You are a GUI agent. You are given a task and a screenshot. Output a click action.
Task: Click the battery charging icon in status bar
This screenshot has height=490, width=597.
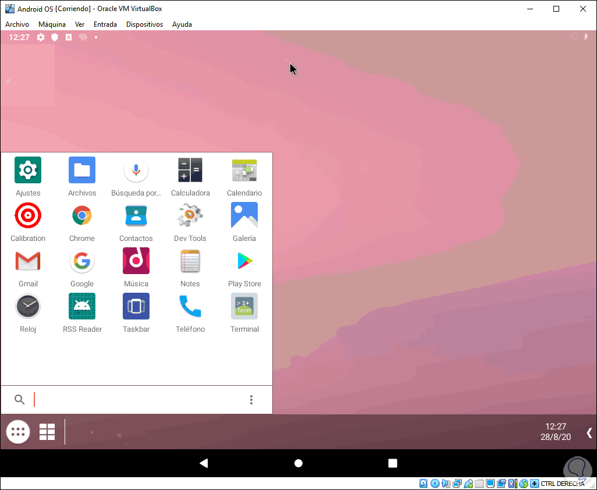(x=586, y=37)
